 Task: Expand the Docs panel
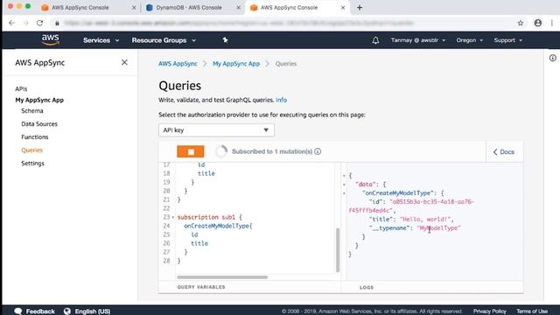(504, 151)
